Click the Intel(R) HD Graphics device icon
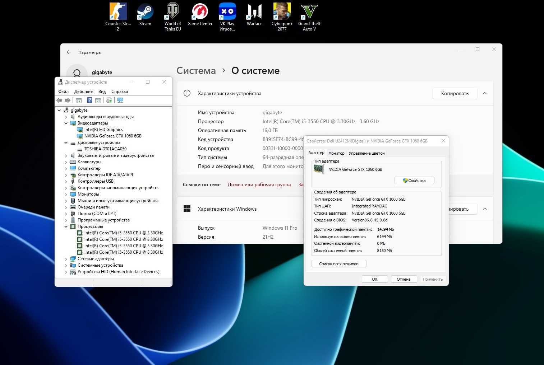544x365 pixels. click(x=80, y=130)
